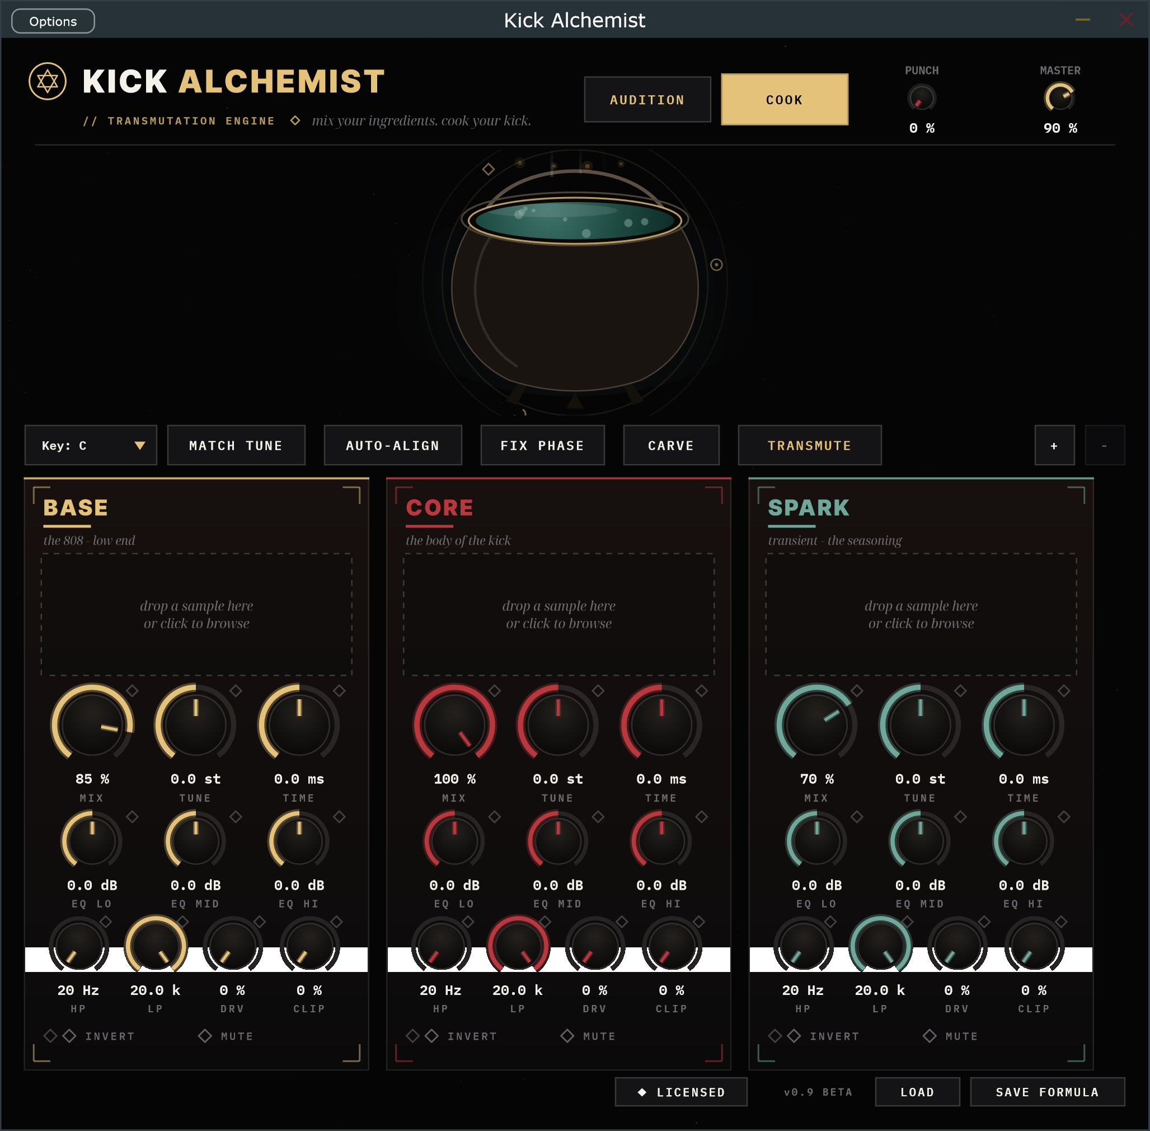Click FIX PHASE button
The width and height of the screenshot is (1150, 1131).
click(543, 446)
